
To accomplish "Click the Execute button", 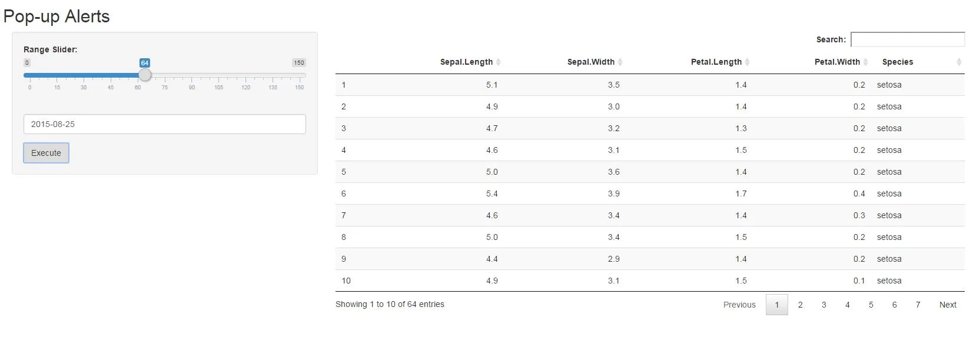I will coord(46,153).
